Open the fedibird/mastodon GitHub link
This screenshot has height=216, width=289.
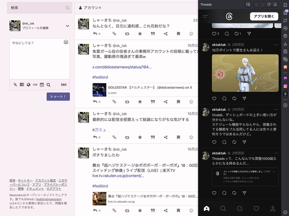49,199
